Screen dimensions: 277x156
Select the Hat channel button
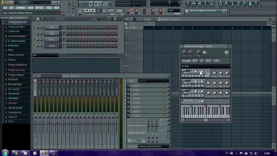point(52,40)
